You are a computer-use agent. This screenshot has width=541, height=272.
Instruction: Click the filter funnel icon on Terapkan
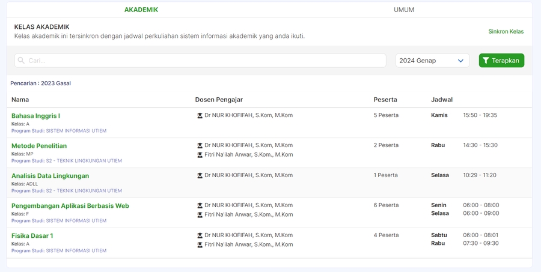pos(486,61)
